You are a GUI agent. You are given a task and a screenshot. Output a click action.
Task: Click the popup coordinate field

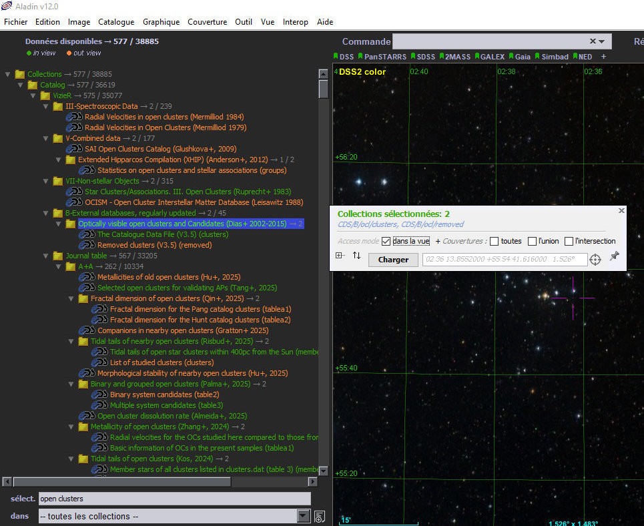point(505,259)
